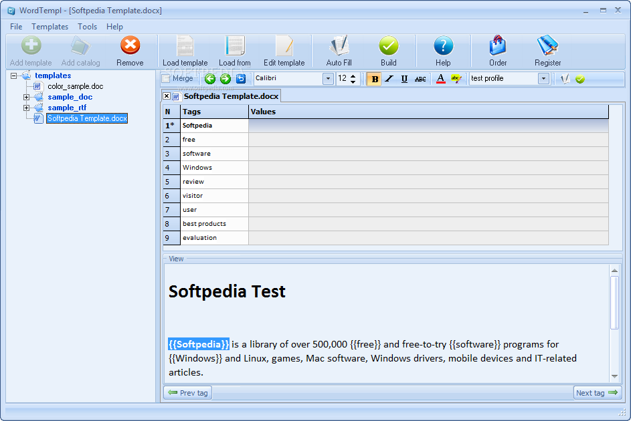Toggle bold formatting

point(375,79)
